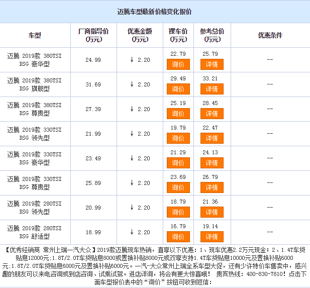Click guide price 18.99

coord(93,232)
